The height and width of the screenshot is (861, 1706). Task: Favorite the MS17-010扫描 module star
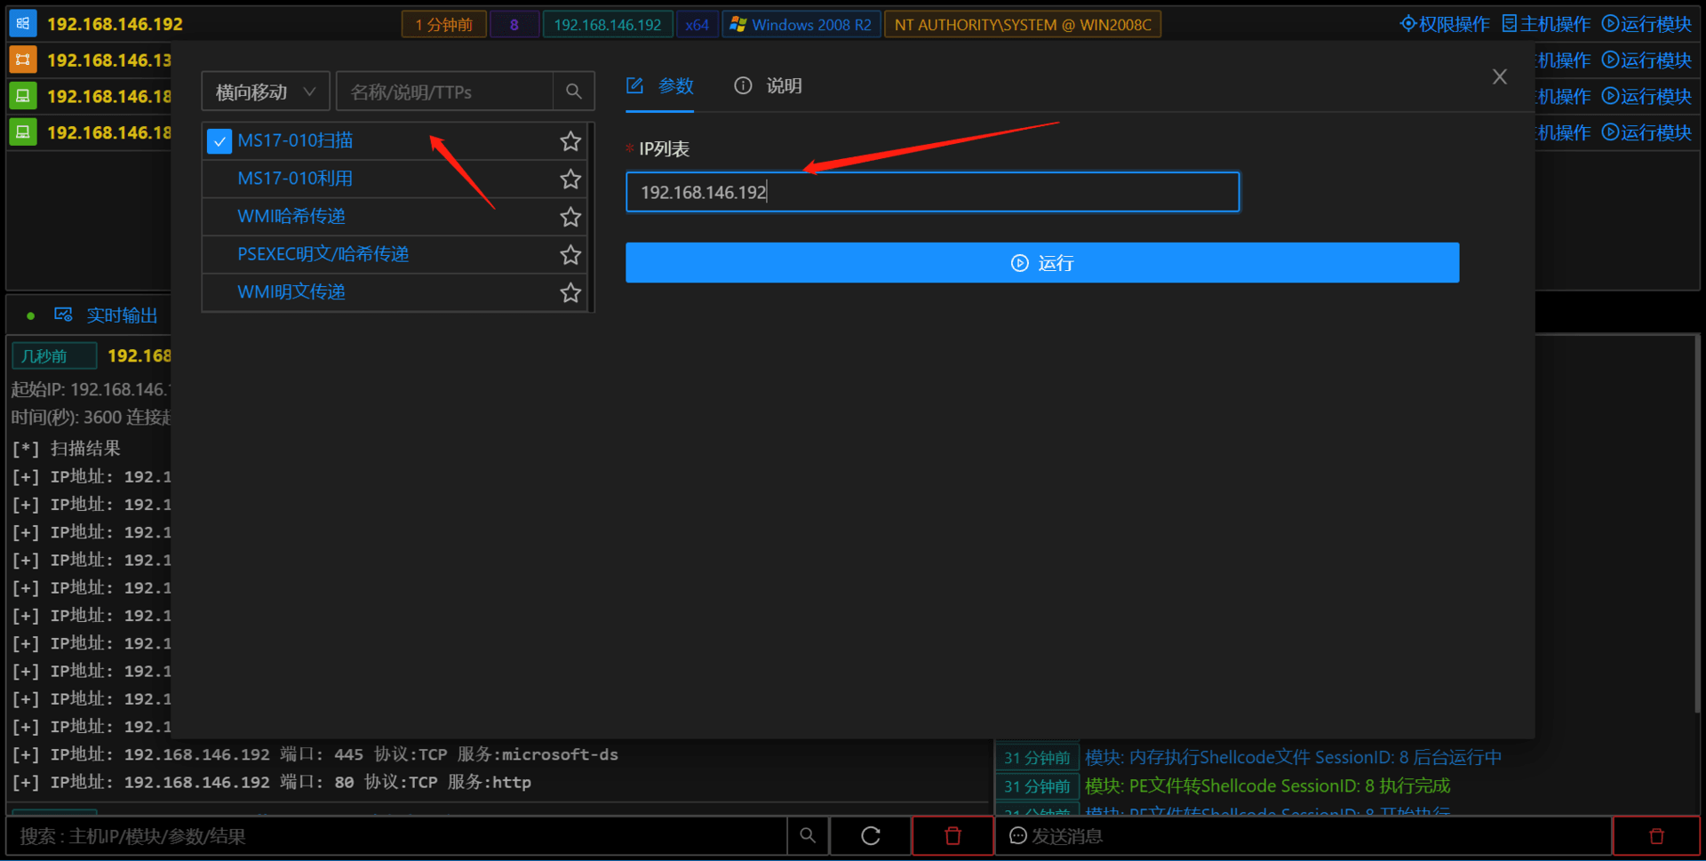570,141
